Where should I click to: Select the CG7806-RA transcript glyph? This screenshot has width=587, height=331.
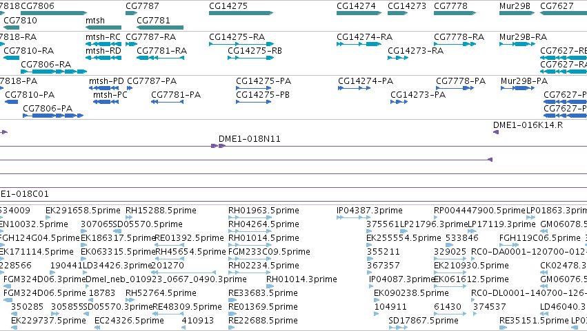(x=54, y=72)
